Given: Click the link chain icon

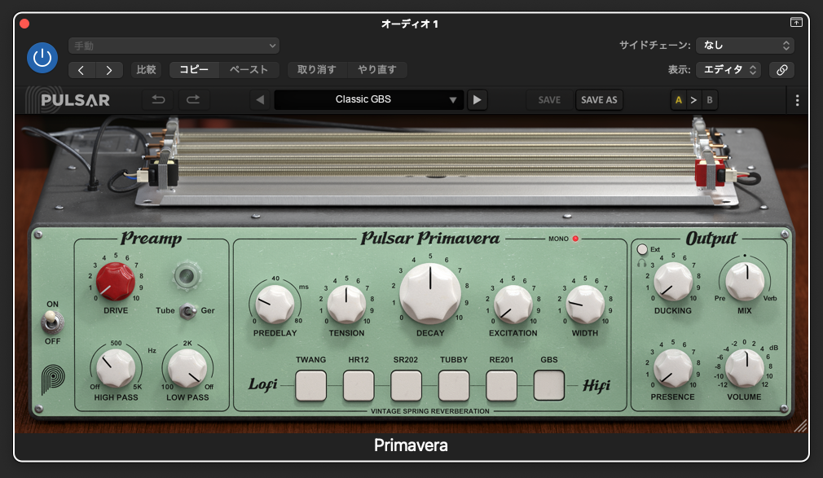Looking at the screenshot, I should tap(781, 70).
